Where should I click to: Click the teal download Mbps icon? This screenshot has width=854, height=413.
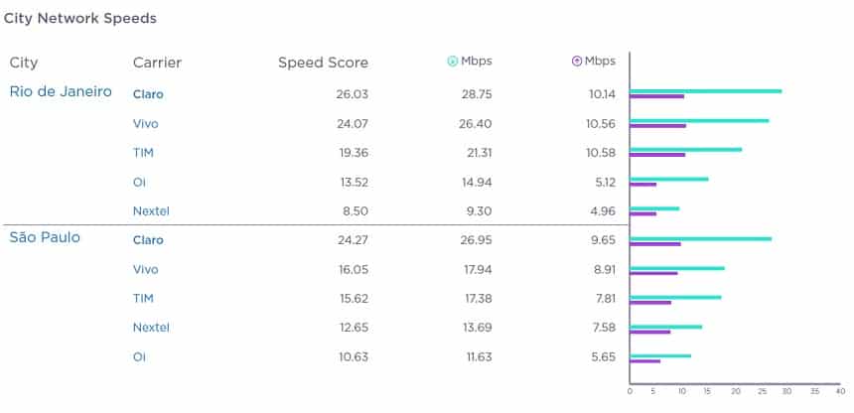[x=452, y=62]
